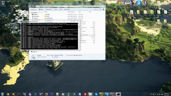Viewport: 171px width, 96px height.
Task: Show the hidden system tray icons
Action: [149, 94]
